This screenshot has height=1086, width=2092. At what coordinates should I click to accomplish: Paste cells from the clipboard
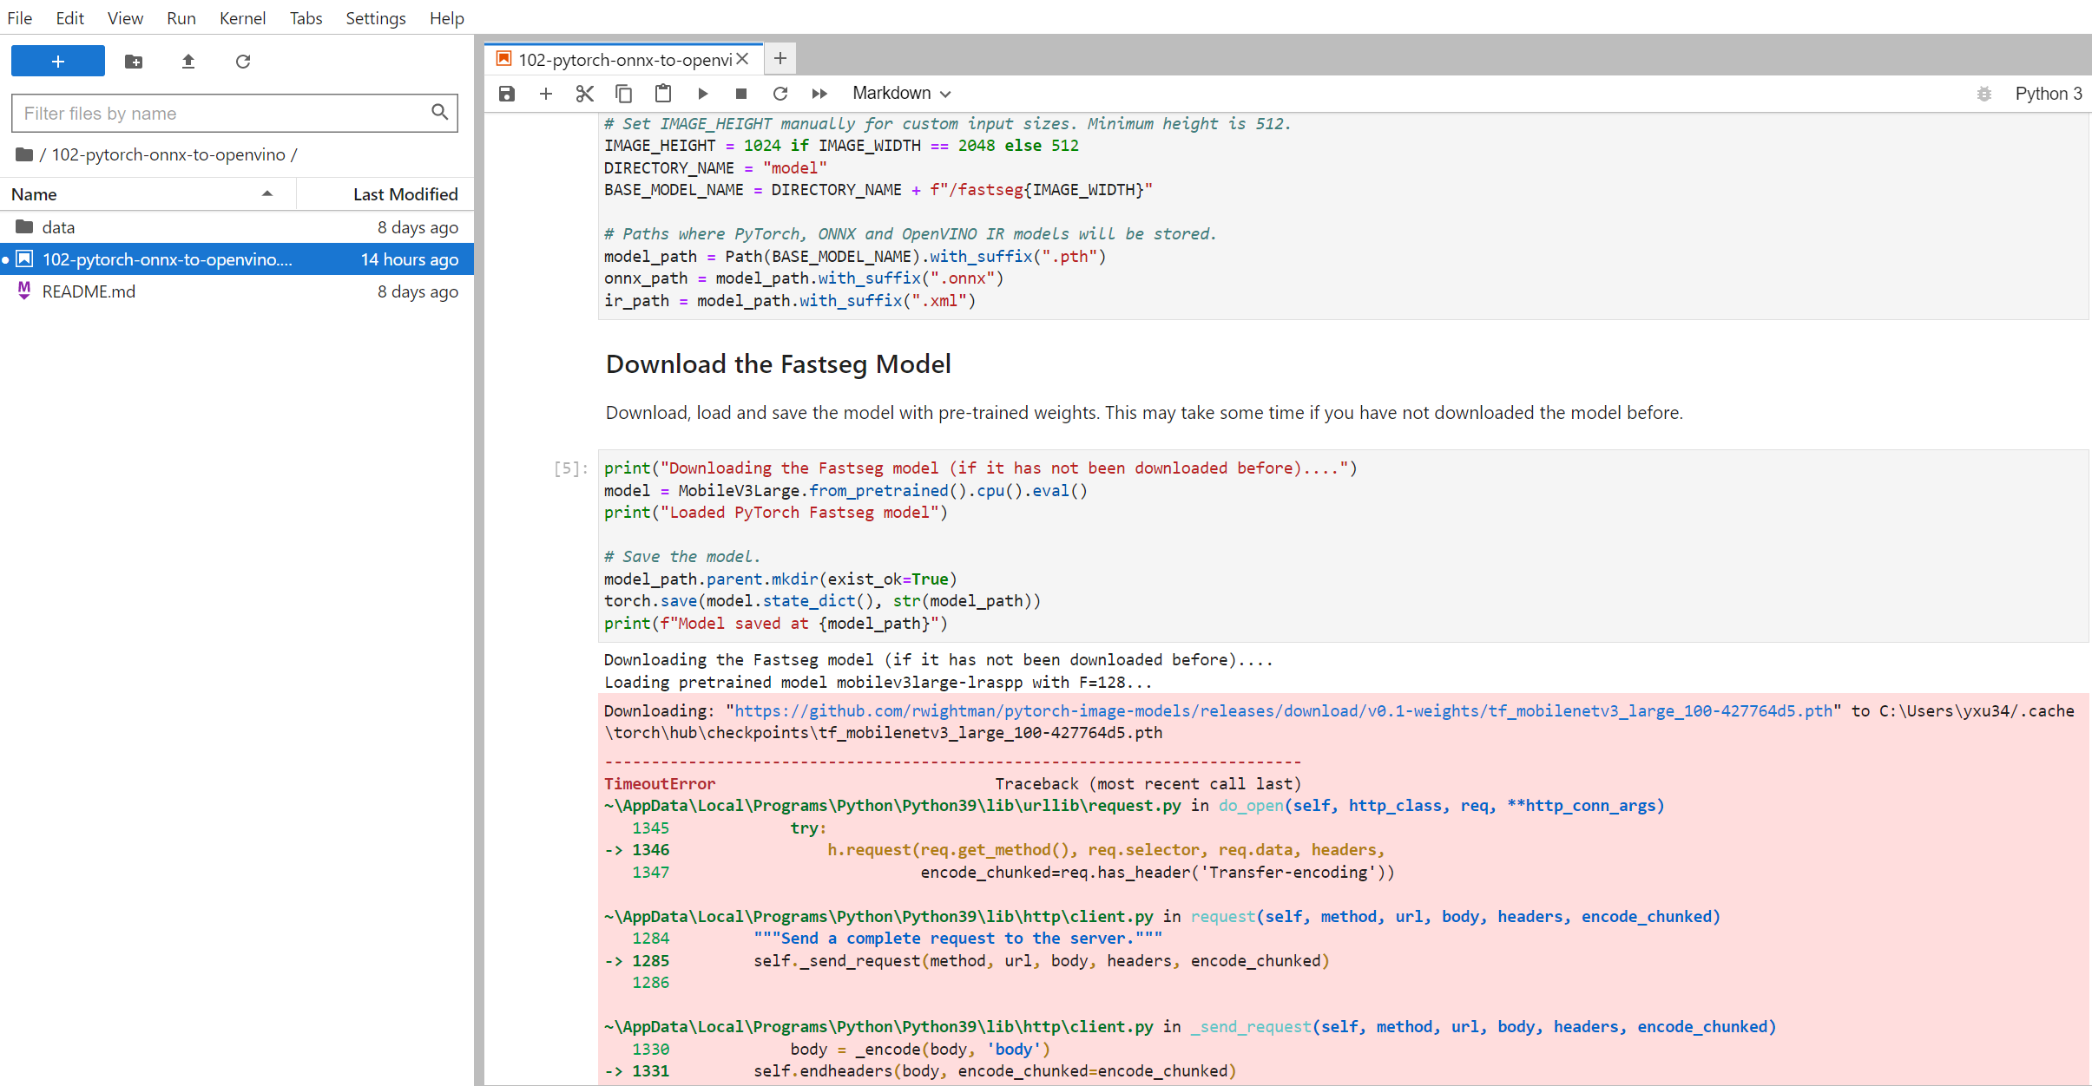tap(662, 93)
